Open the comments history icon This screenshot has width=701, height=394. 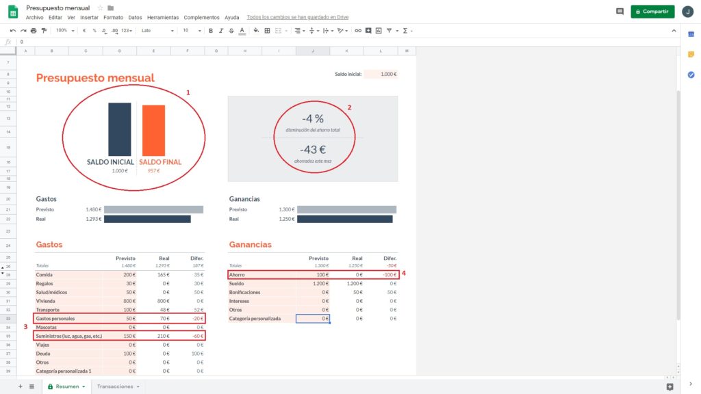coord(620,12)
